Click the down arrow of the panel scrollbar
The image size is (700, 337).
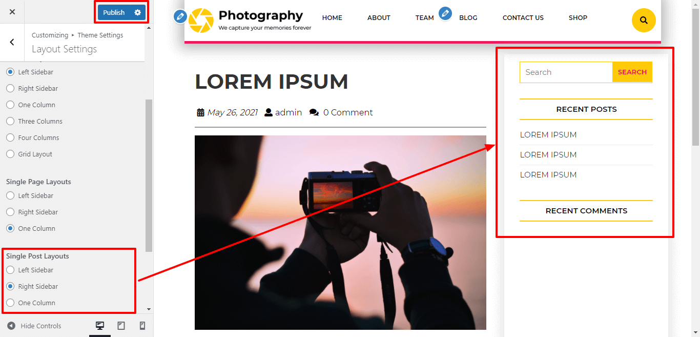tap(149, 309)
